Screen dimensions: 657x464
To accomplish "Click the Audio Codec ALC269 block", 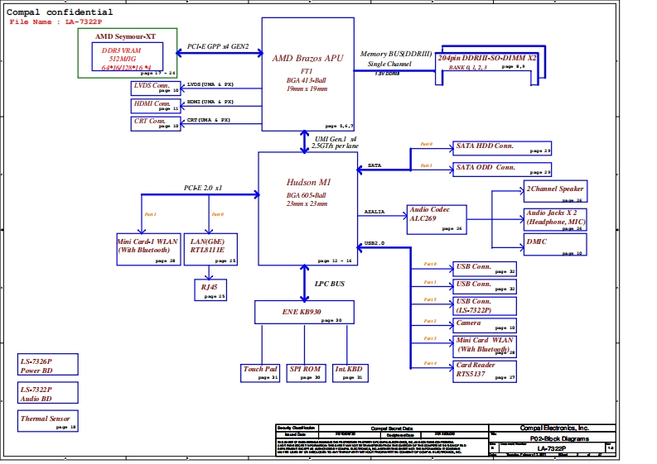I will point(437,218).
